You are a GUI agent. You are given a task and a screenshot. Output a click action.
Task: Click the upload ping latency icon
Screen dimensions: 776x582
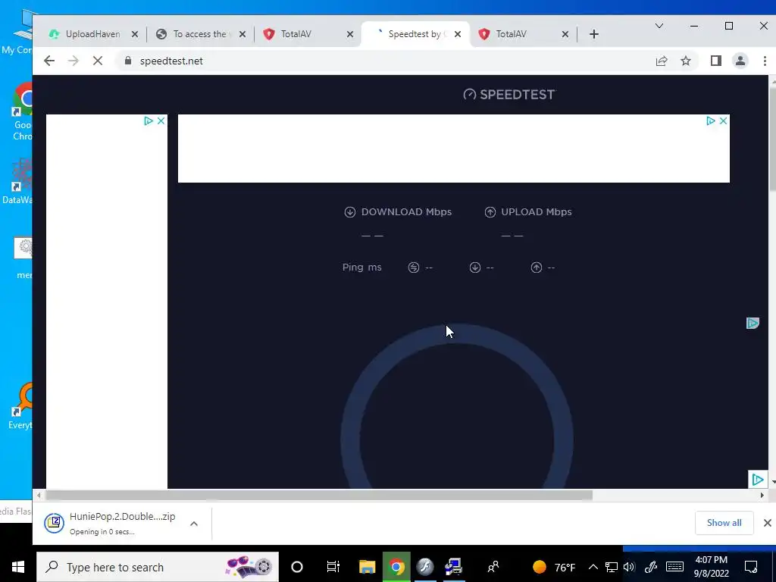click(x=537, y=268)
